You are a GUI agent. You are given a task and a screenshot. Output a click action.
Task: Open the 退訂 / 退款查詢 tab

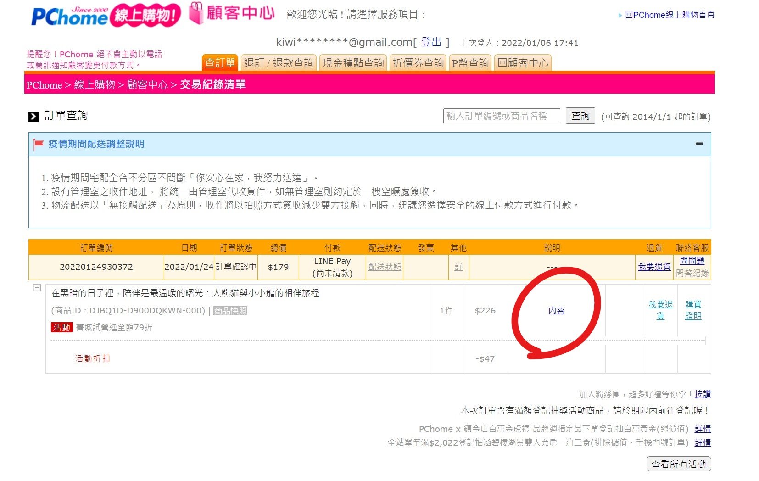279,63
